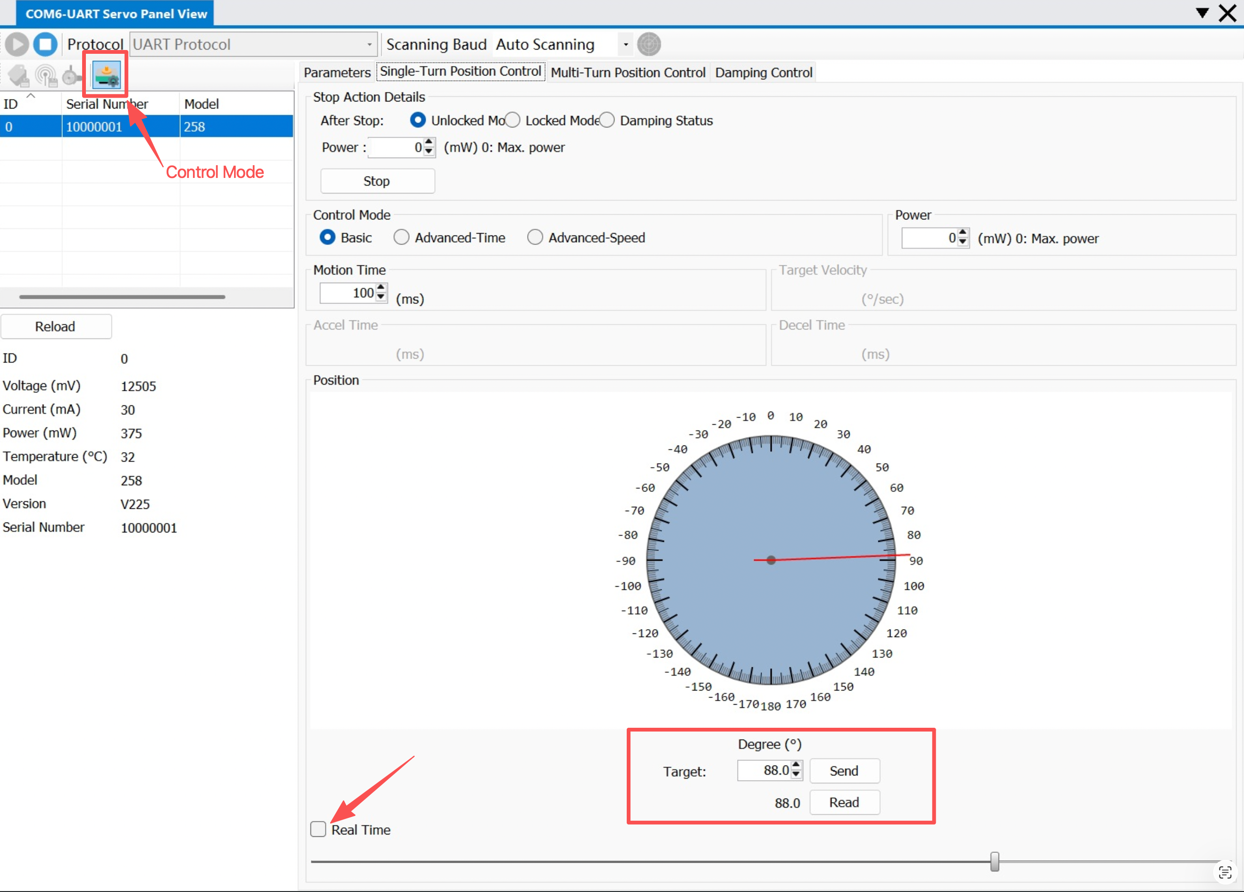The height and width of the screenshot is (892, 1244).
Task: Open Multi-Turn Position Control tab
Action: [628, 72]
